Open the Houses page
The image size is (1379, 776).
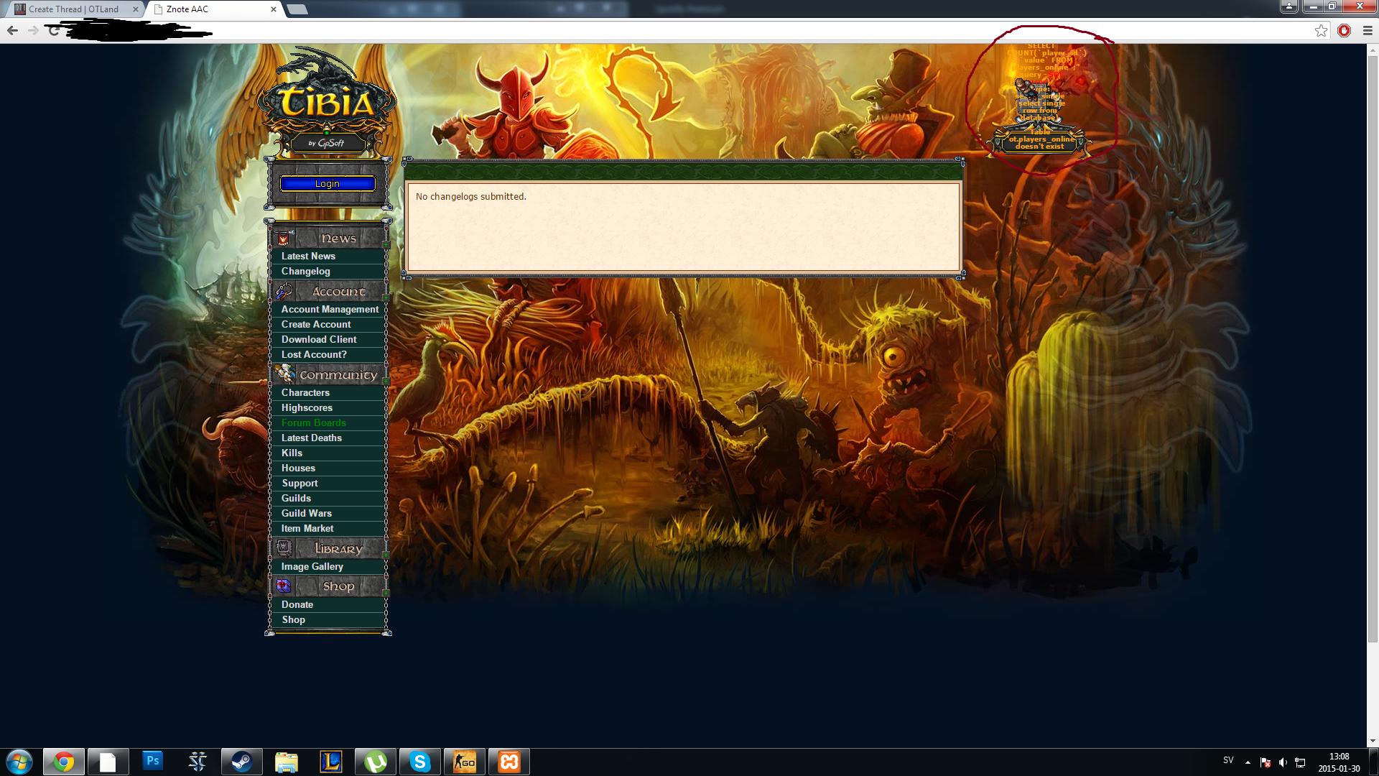[x=298, y=468]
